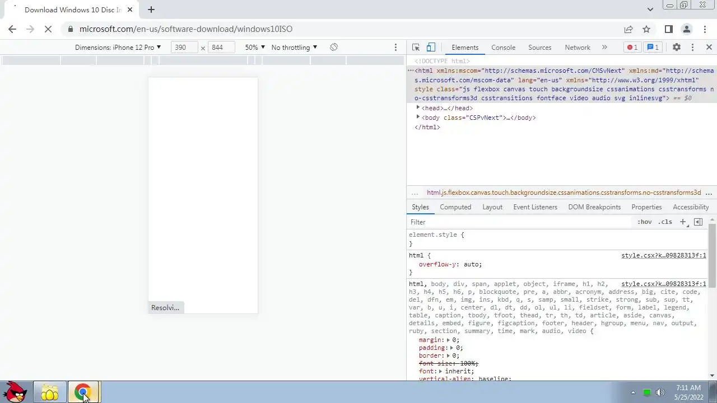Switch to the Sources tab
The height and width of the screenshot is (403, 717).
pyautogui.click(x=539, y=48)
